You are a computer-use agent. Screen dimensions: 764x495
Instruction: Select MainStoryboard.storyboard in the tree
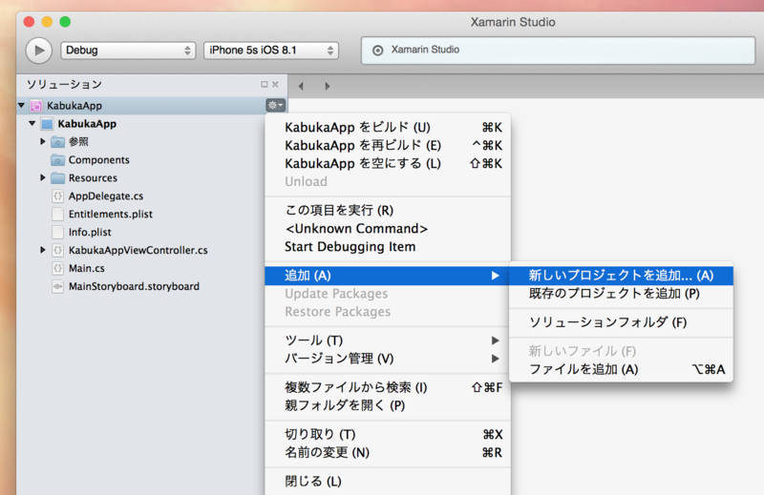134,286
